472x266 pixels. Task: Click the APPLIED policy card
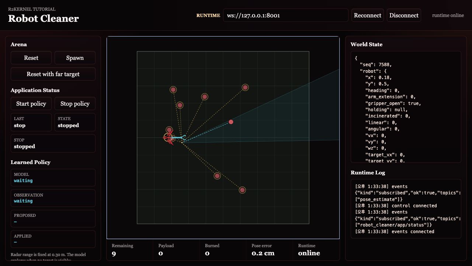(x=53, y=239)
